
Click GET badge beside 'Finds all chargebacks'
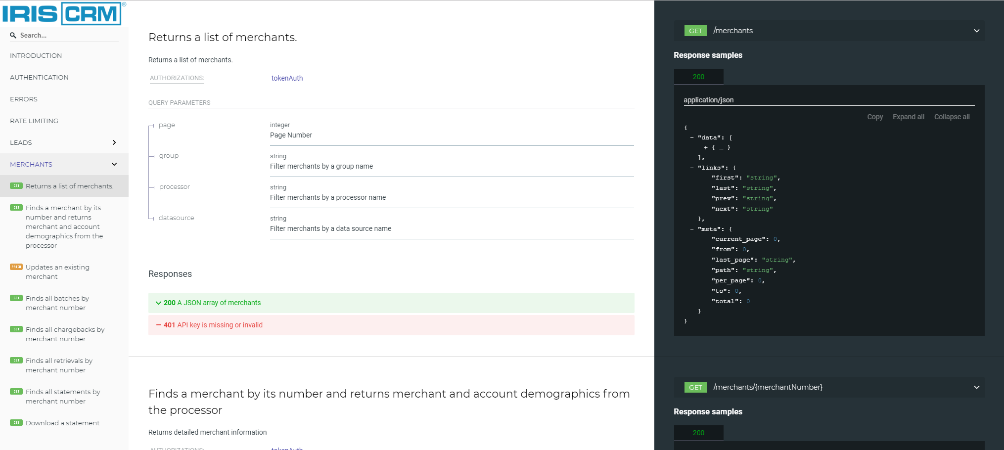(x=16, y=329)
